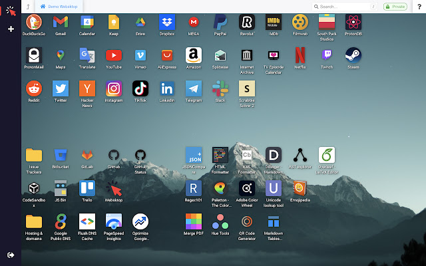This screenshot has height=266, width=426.
Task: Open the Overleaf LaTeX Editor icon
Action: tap(327, 155)
